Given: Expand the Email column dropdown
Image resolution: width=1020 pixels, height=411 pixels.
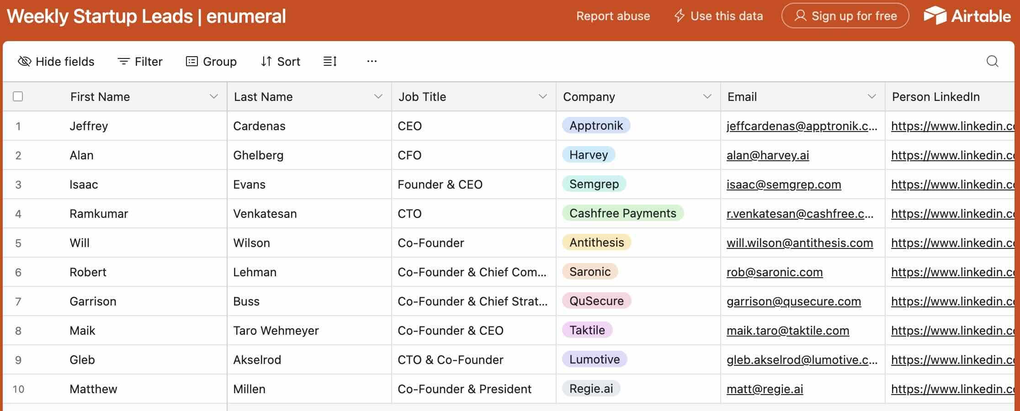Looking at the screenshot, I should point(871,96).
